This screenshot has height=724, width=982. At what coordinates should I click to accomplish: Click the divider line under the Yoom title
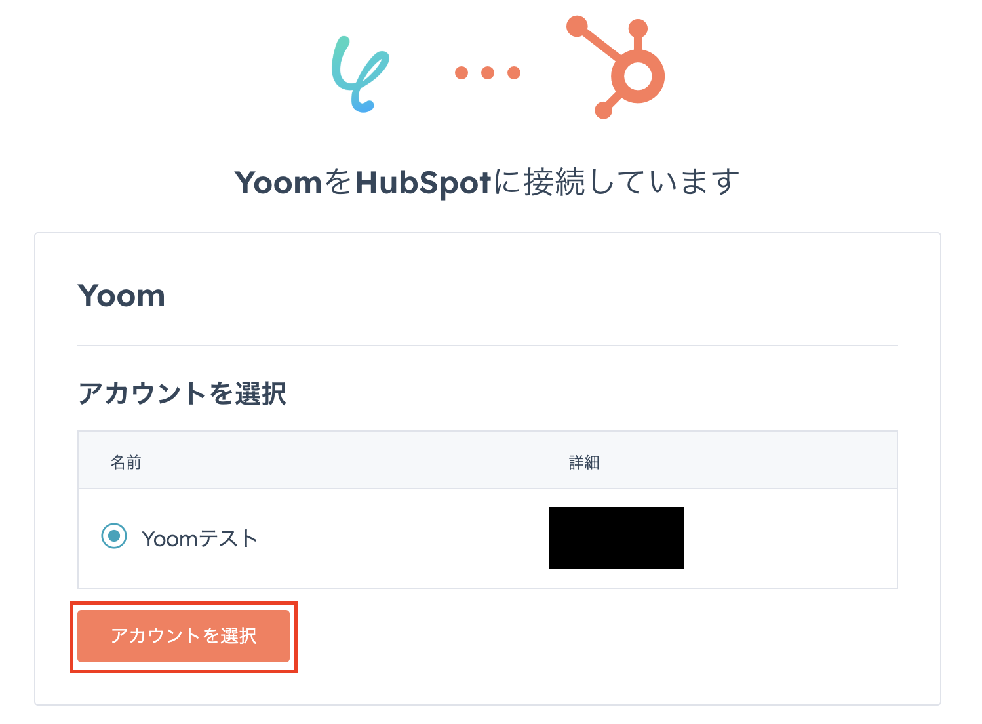(488, 346)
